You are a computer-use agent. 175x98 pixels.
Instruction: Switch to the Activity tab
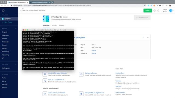coord(54,26)
